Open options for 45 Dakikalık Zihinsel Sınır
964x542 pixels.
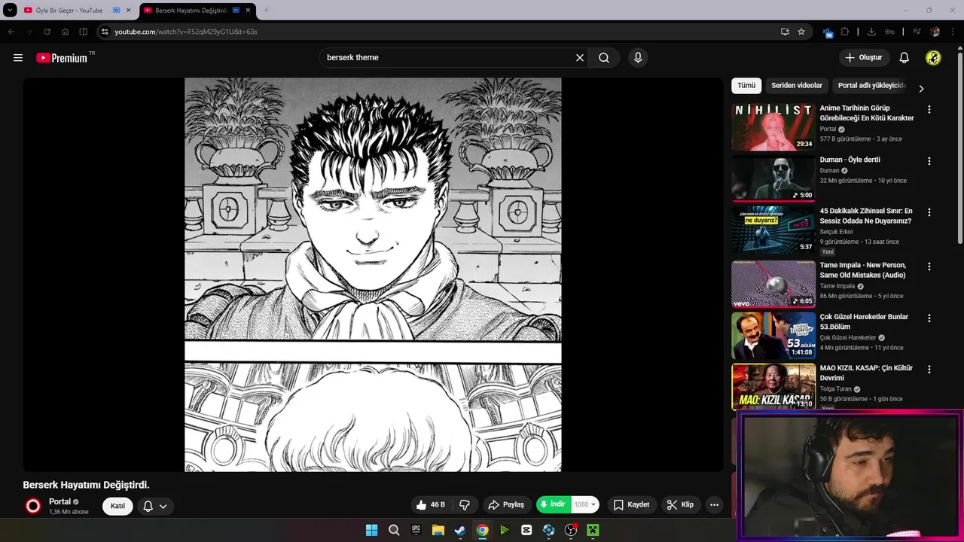[929, 212]
